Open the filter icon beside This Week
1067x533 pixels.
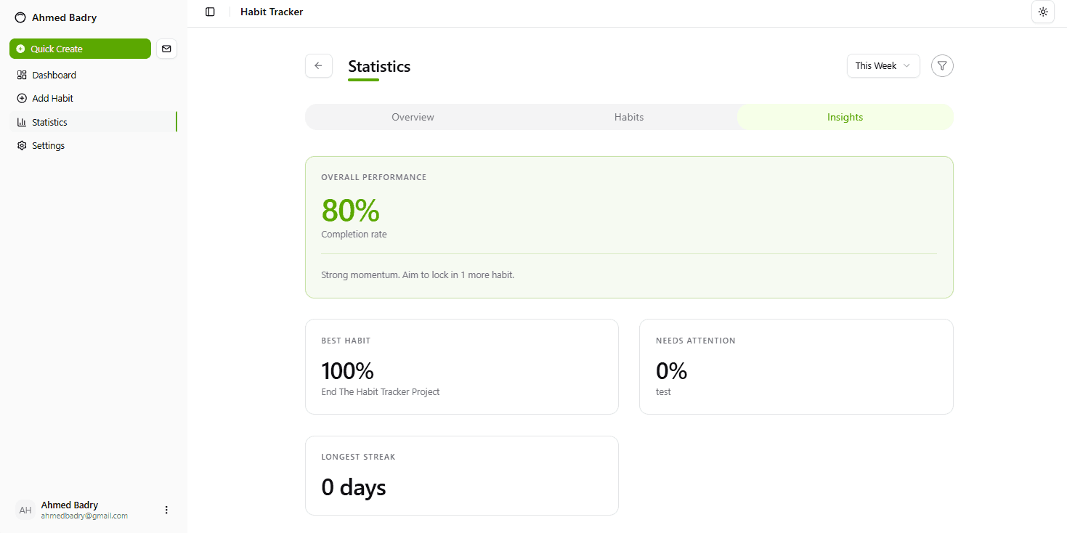point(942,65)
